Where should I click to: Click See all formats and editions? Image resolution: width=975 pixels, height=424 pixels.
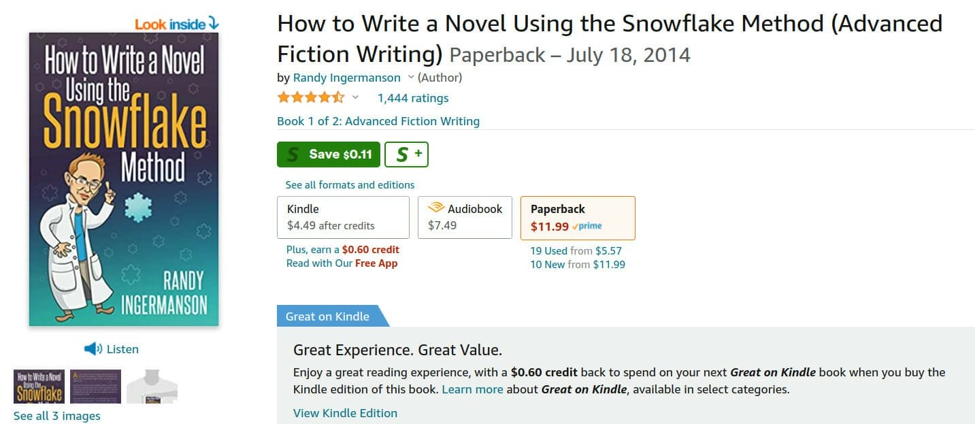click(350, 184)
